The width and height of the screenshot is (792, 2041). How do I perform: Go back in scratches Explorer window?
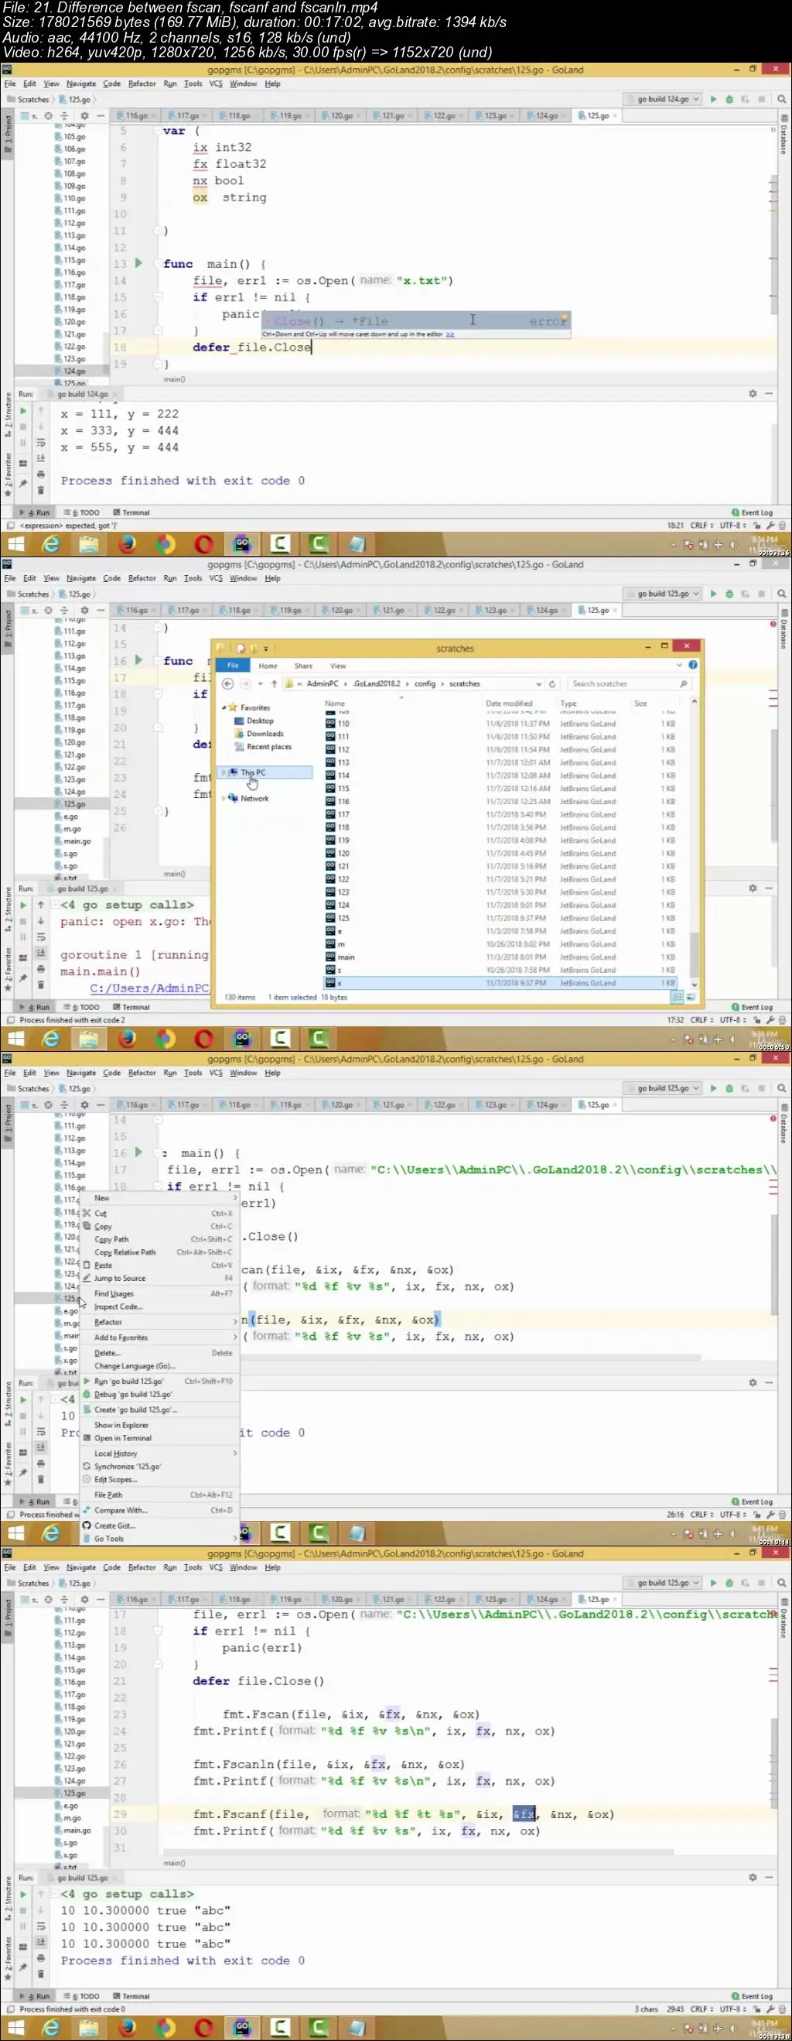point(228,683)
